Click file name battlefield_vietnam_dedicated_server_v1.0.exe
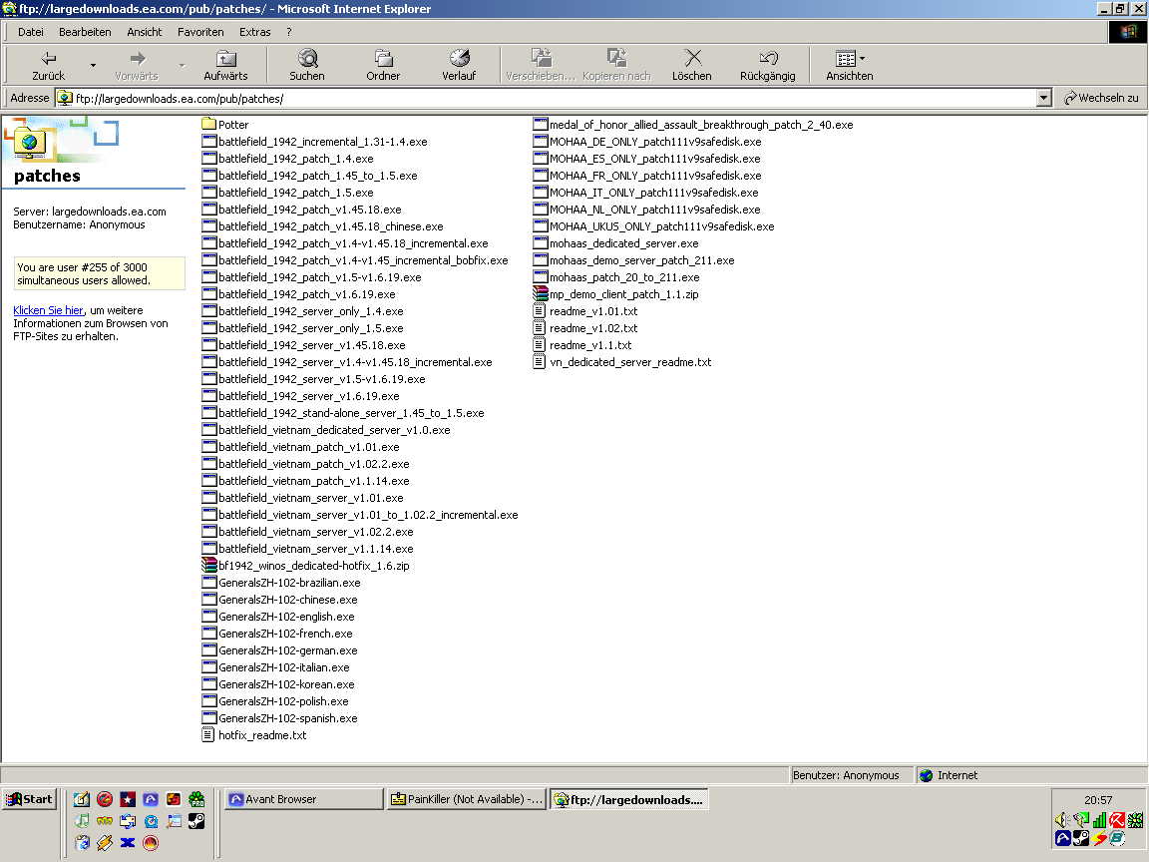This screenshot has width=1149, height=862. 334,430
